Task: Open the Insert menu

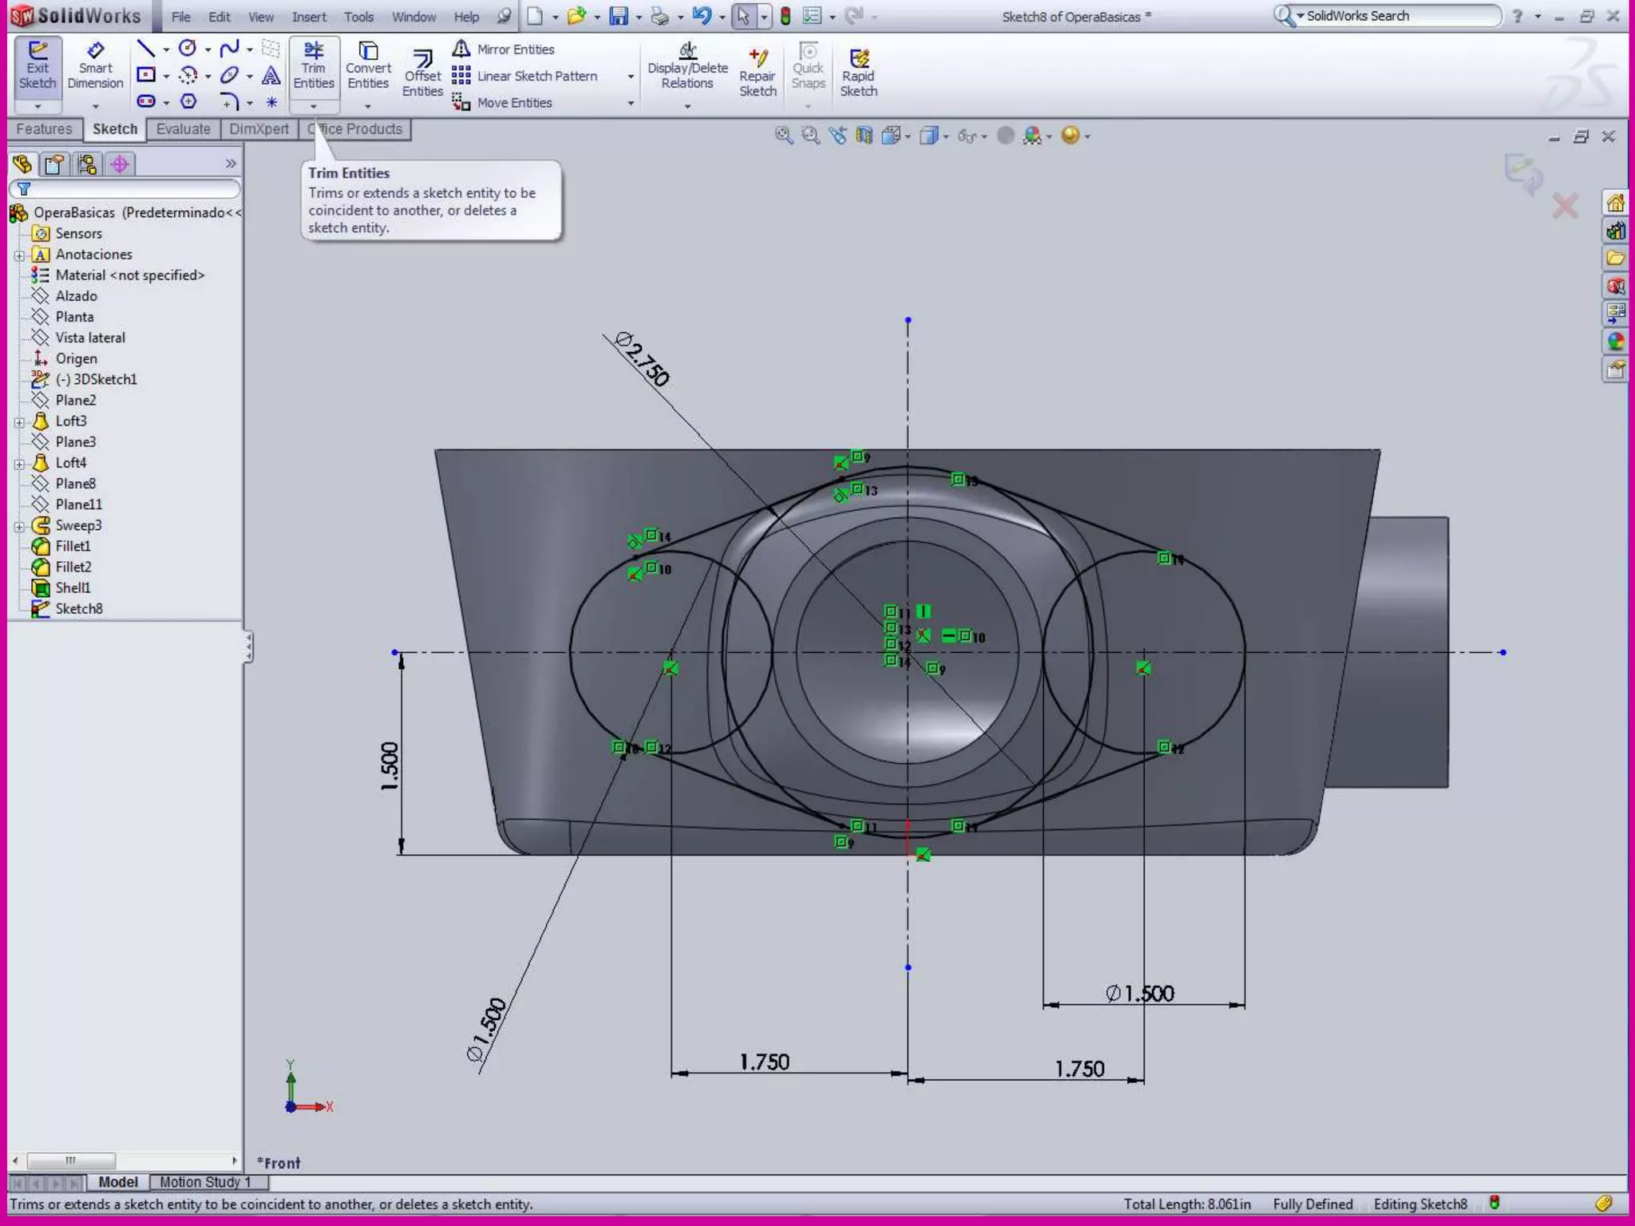Action: [x=309, y=17]
